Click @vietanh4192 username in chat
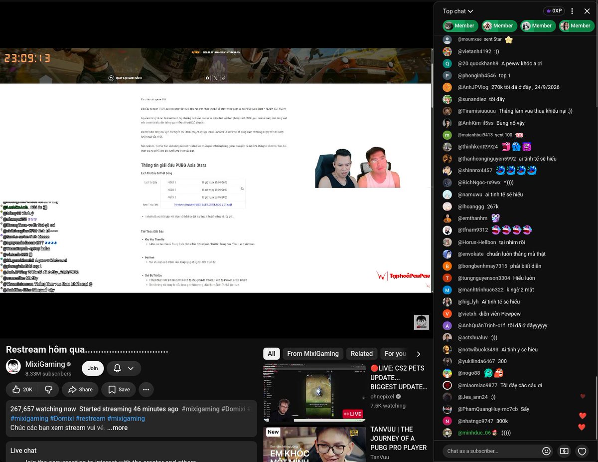598x462 pixels. coord(474,51)
